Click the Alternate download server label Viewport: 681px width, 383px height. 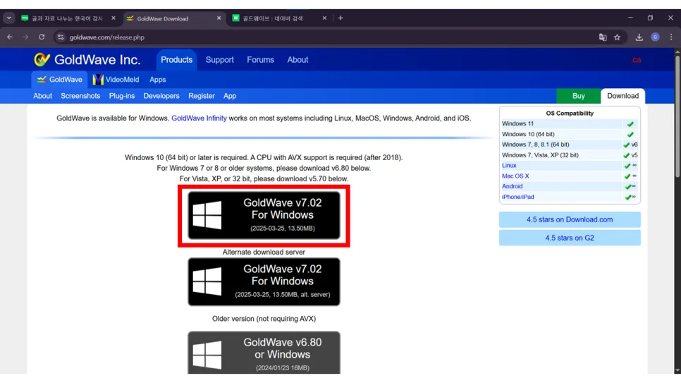point(264,252)
